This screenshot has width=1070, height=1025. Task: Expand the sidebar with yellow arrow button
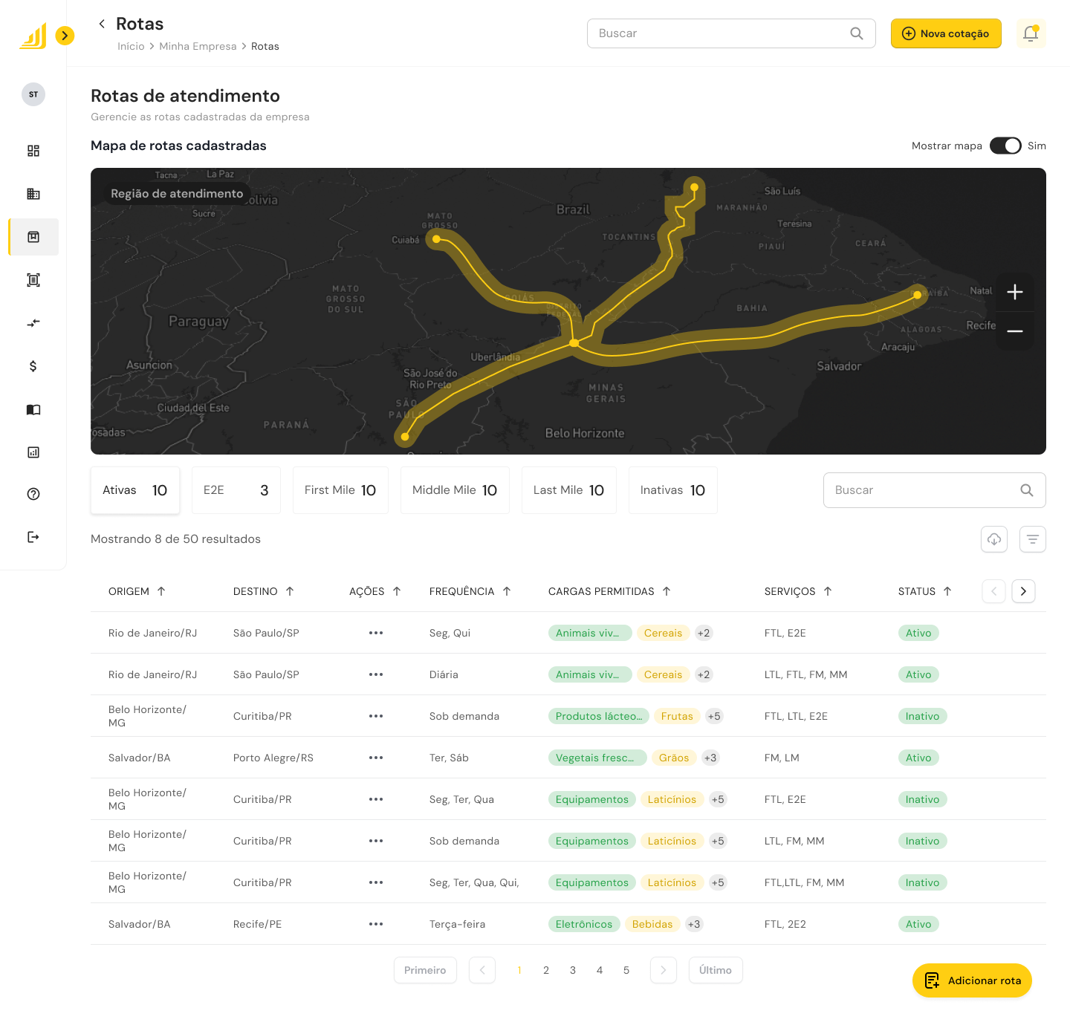(x=65, y=35)
